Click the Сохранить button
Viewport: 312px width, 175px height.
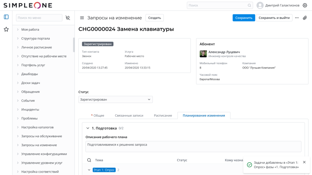[x=244, y=18]
